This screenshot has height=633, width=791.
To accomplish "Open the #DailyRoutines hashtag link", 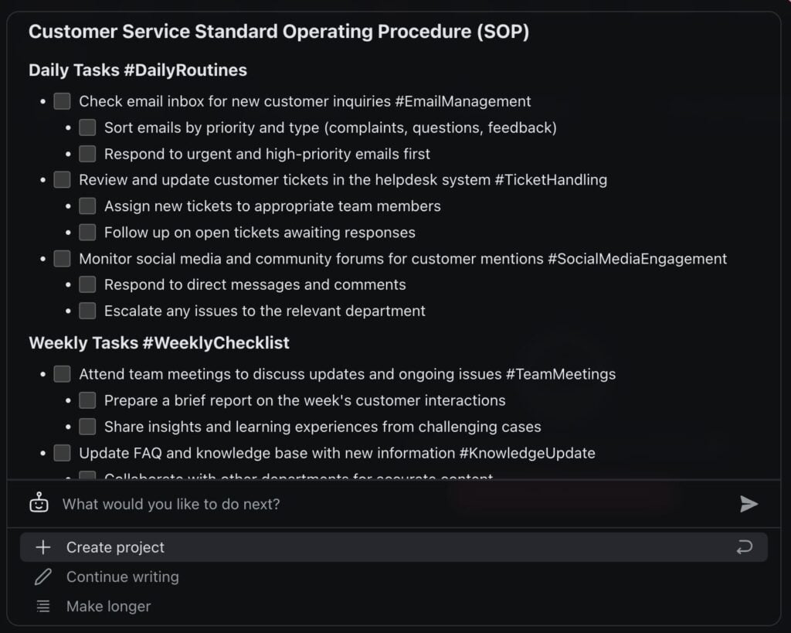I will (185, 70).
